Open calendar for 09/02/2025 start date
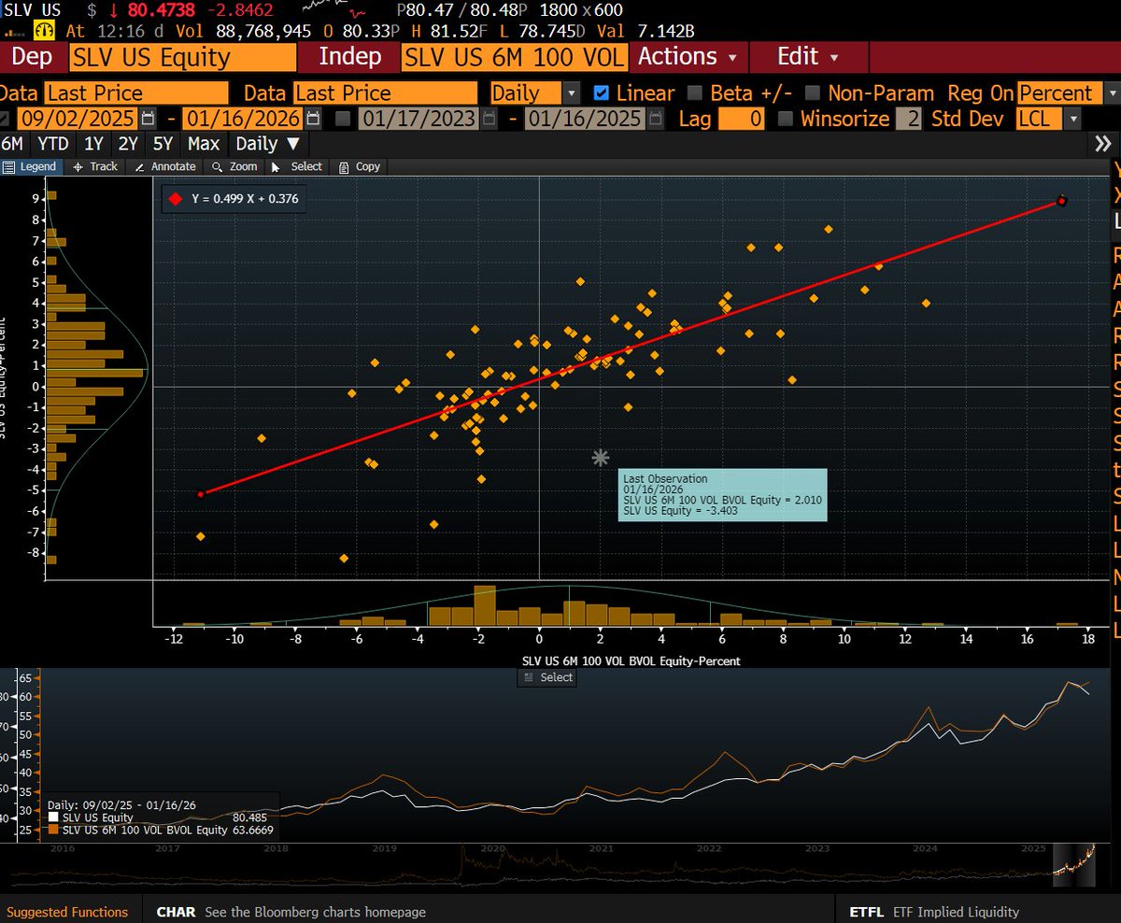 (149, 119)
